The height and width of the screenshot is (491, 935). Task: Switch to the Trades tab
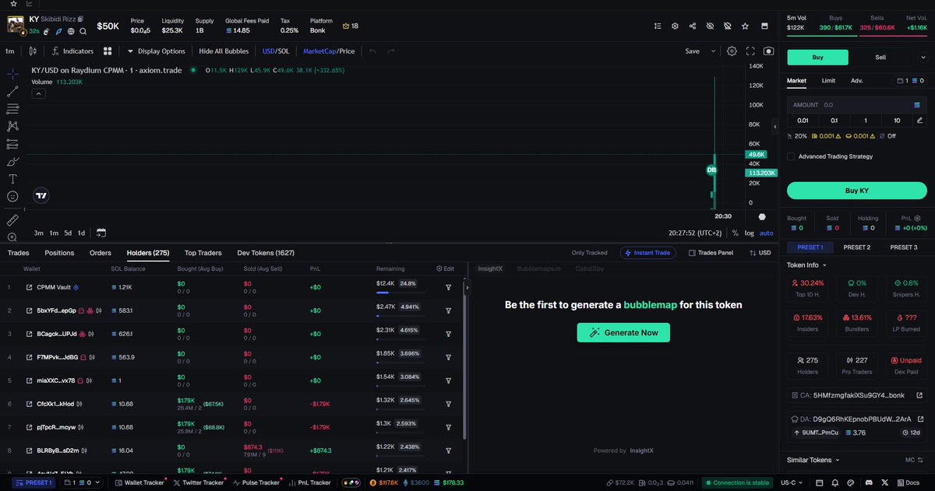coord(19,253)
